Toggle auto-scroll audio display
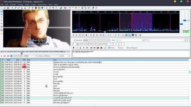Image resolution: width=191 pixels, height=107 pixels. tap(130, 35)
